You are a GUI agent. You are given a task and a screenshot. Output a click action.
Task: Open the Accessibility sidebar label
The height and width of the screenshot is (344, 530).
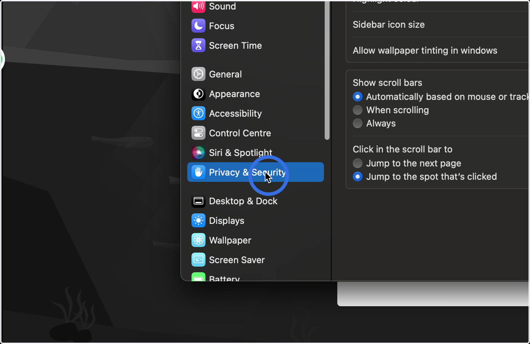click(x=235, y=113)
